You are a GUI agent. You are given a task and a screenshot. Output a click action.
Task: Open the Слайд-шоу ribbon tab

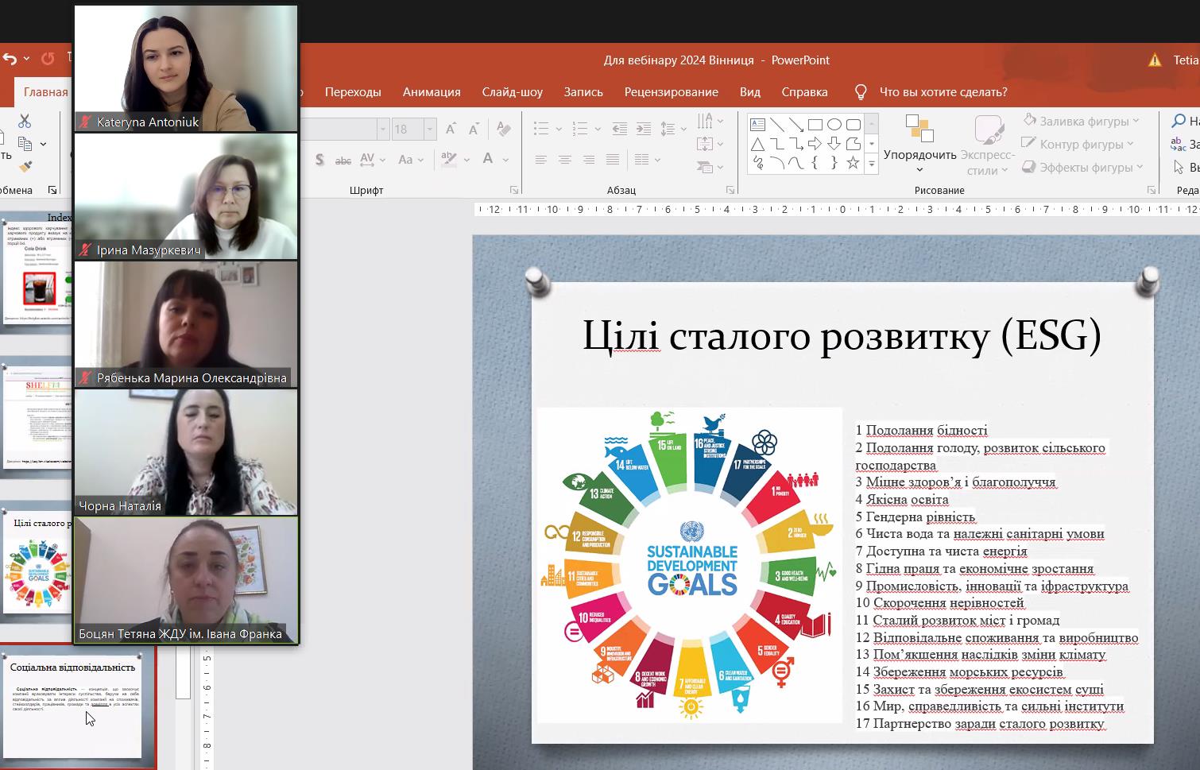coord(512,91)
